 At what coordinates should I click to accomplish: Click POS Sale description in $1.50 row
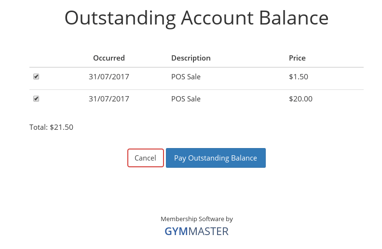pyautogui.click(x=186, y=76)
